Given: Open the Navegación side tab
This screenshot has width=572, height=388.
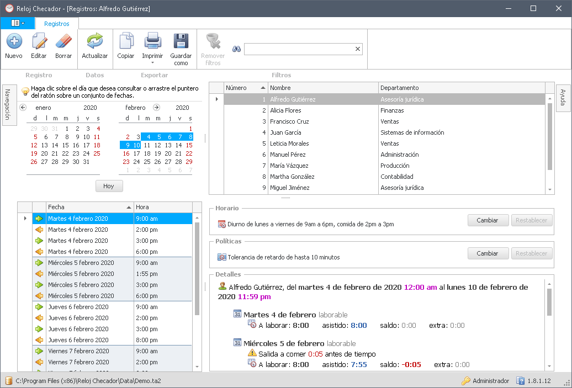Looking at the screenshot, I should coord(8,105).
